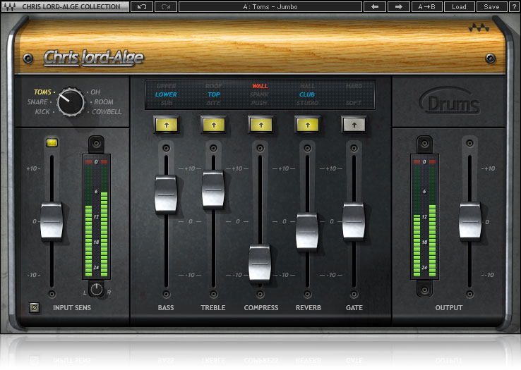
Task: Click the redo arrow in top toolbar
Action: point(166,6)
